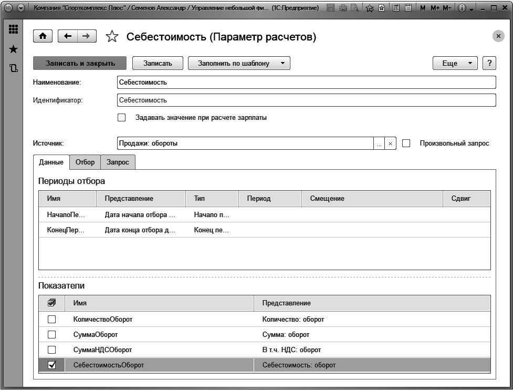Click the Смещение column header
The image size is (513, 390).
(x=372, y=199)
